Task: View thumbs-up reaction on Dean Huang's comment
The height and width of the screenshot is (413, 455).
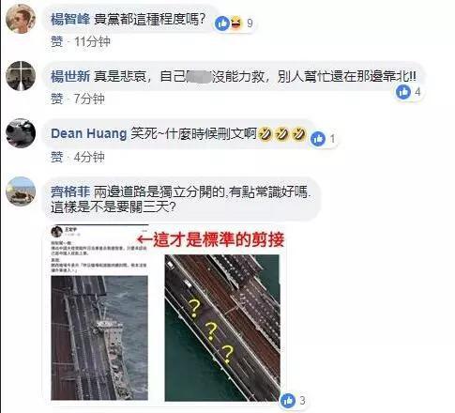Action: [318, 139]
